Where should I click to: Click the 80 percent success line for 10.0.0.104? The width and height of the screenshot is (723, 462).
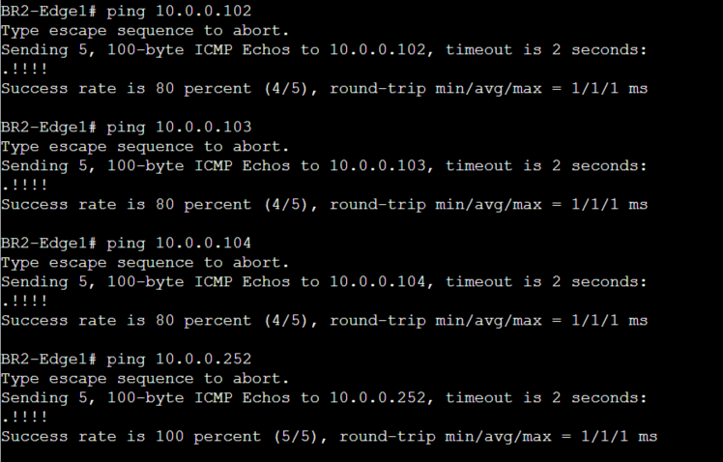pos(324,321)
